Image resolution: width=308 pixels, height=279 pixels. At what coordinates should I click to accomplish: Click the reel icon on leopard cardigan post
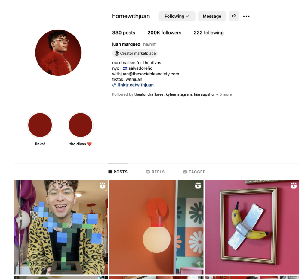pyautogui.click(x=102, y=185)
